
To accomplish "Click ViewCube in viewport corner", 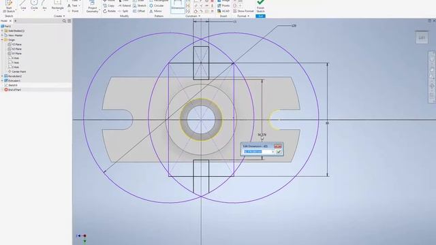I will [x=422, y=37].
